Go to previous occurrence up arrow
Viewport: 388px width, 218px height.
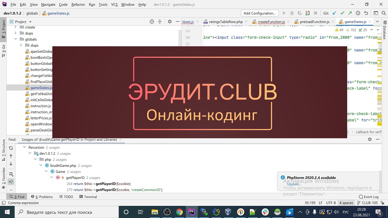click(11, 156)
